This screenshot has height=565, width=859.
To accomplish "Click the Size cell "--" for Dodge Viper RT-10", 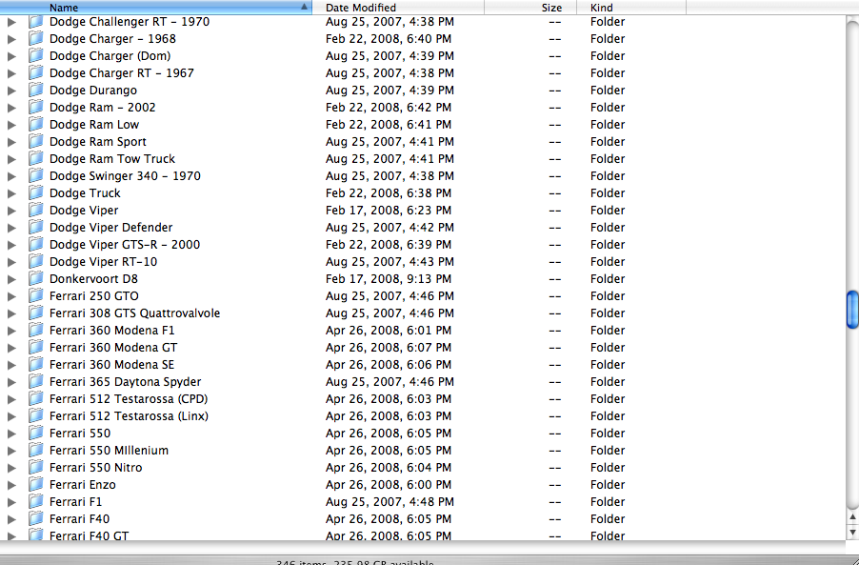I will 555,262.
